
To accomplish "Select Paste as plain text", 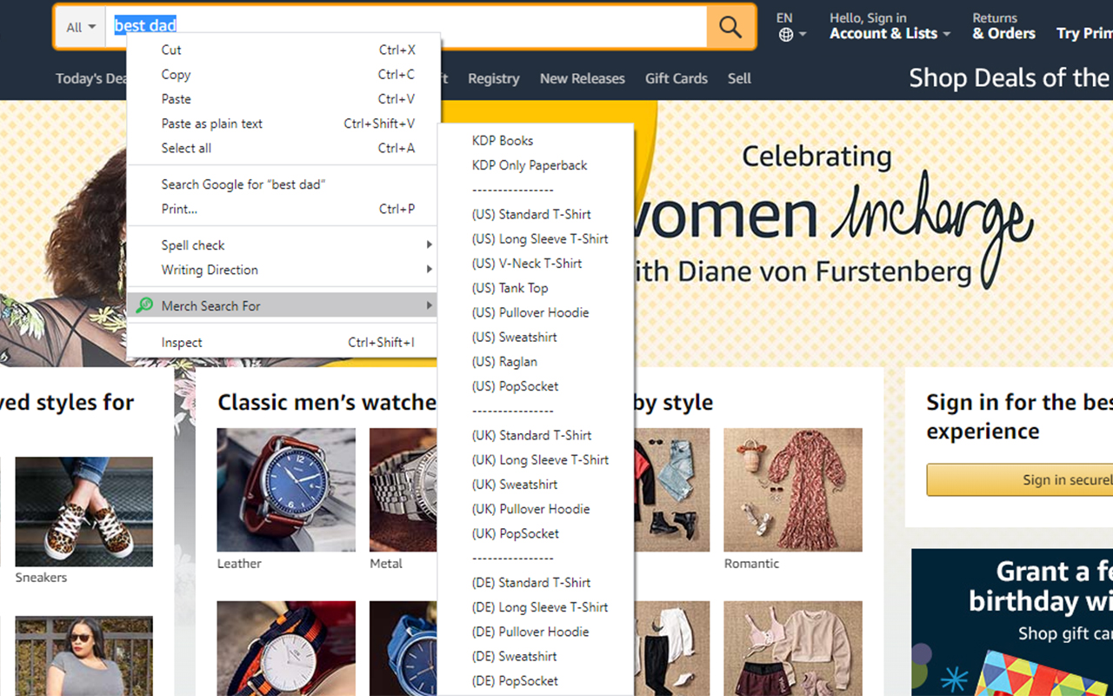I will pyautogui.click(x=282, y=124).
